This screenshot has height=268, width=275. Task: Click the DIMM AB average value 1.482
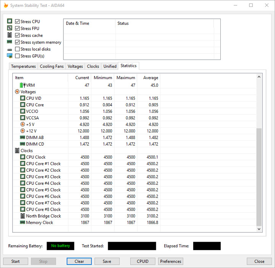point(154,137)
